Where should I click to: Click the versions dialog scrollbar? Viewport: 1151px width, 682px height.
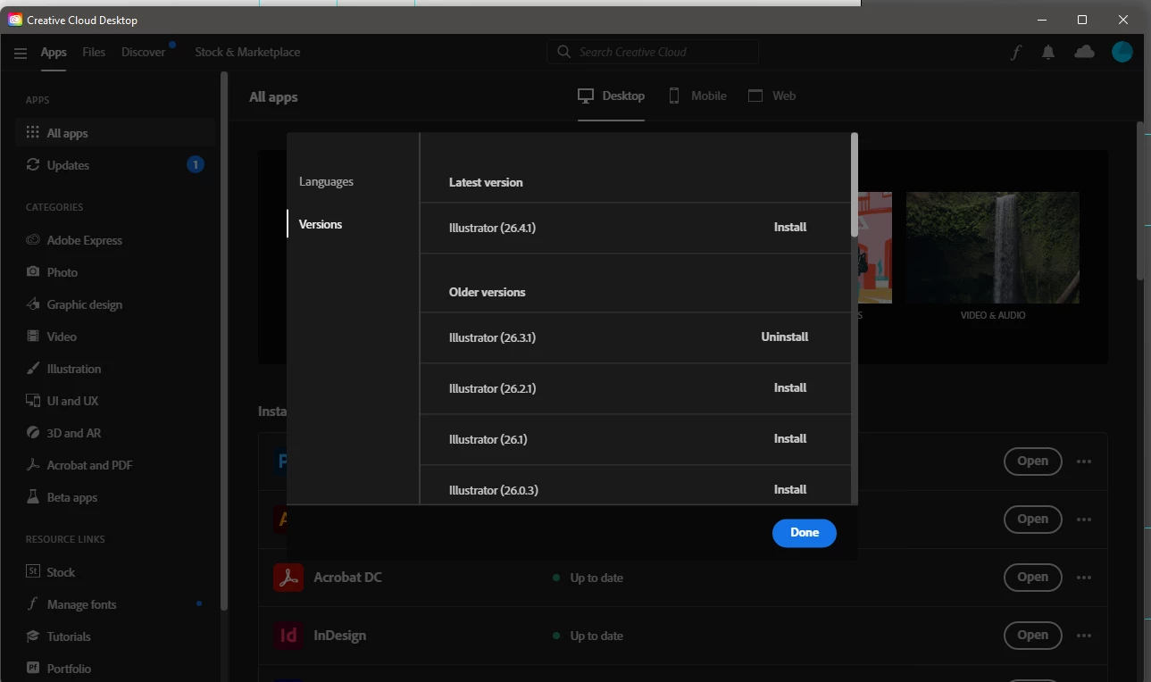point(855,186)
